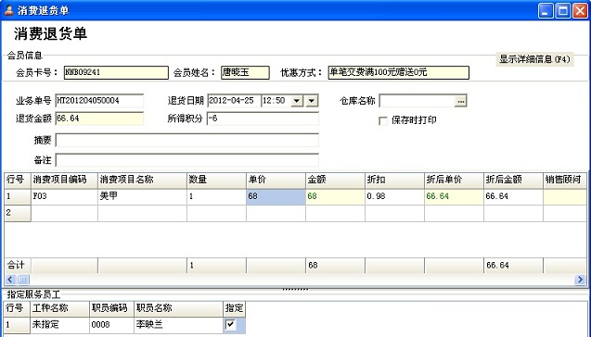Click 折扣 column header
591x337 pixels.
(394, 181)
